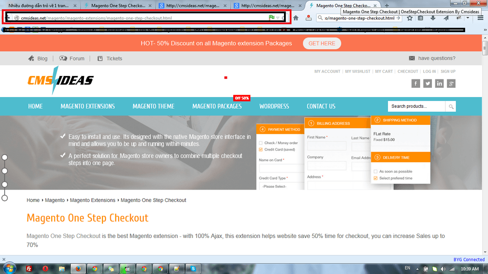Viewport: 488px width, 274px height.
Task: Click the search magnifier icon beside Search products
Action: [450, 106]
